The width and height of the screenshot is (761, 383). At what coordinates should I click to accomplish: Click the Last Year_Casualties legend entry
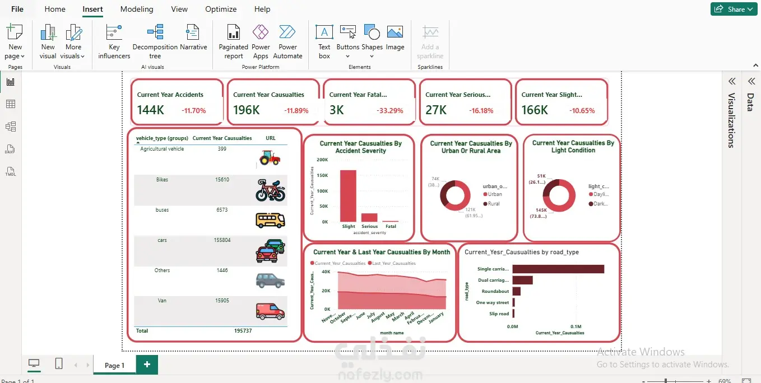coord(392,263)
